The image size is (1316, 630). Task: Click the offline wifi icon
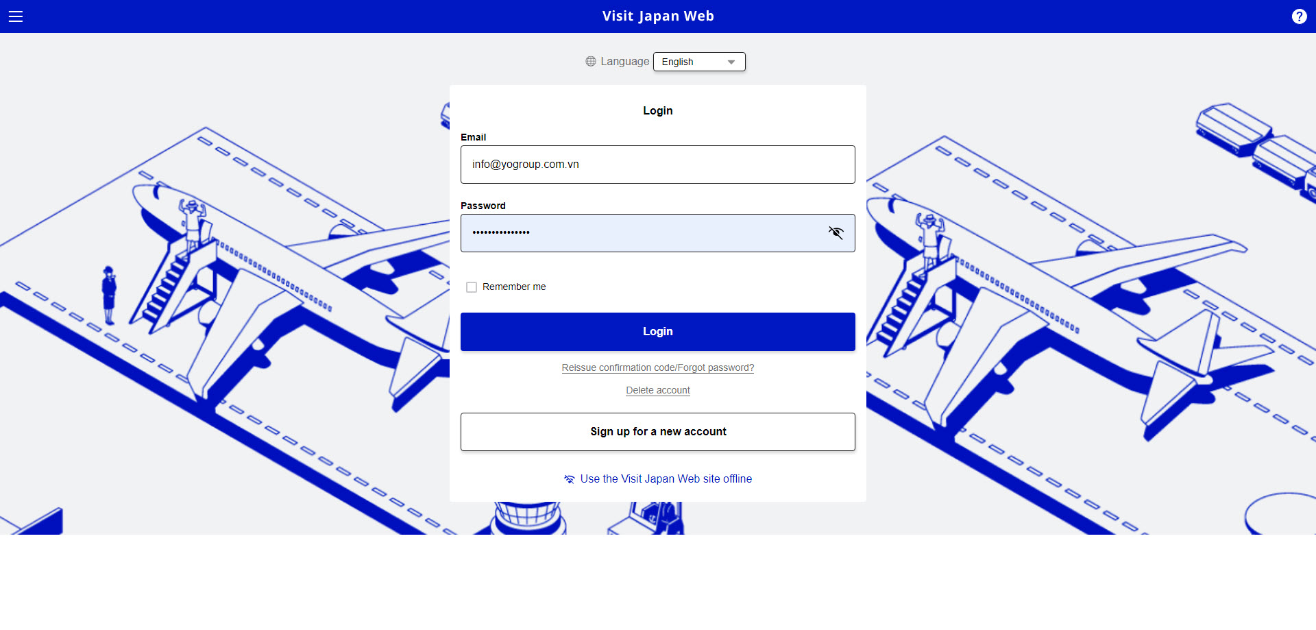click(x=570, y=479)
